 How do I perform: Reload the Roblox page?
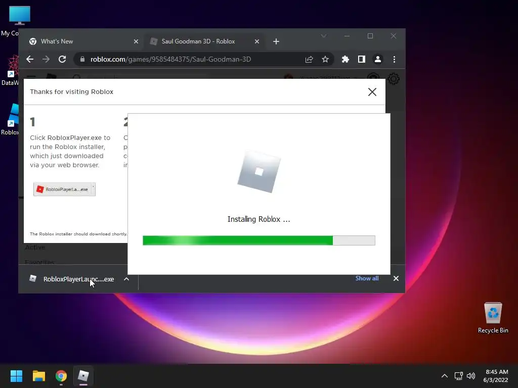[62, 59]
